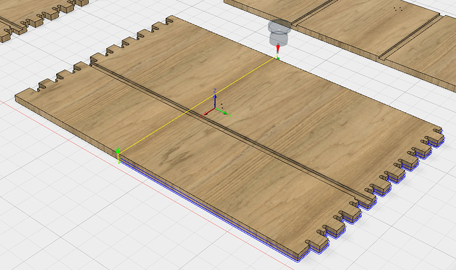Select the blue Z axis arrow
The image size is (456, 270).
click(215, 100)
